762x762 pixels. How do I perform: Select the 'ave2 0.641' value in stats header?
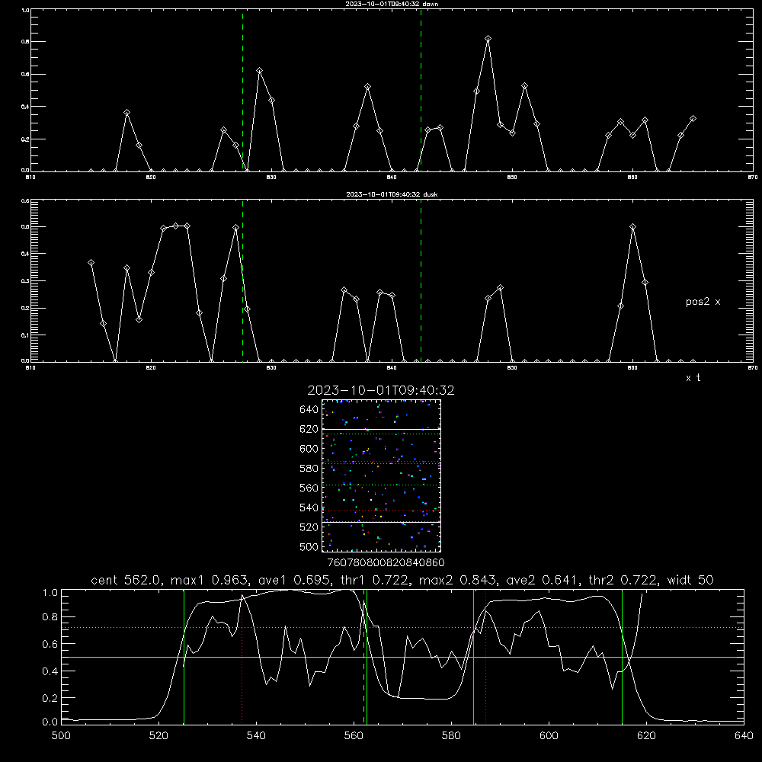(x=540, y=580)
